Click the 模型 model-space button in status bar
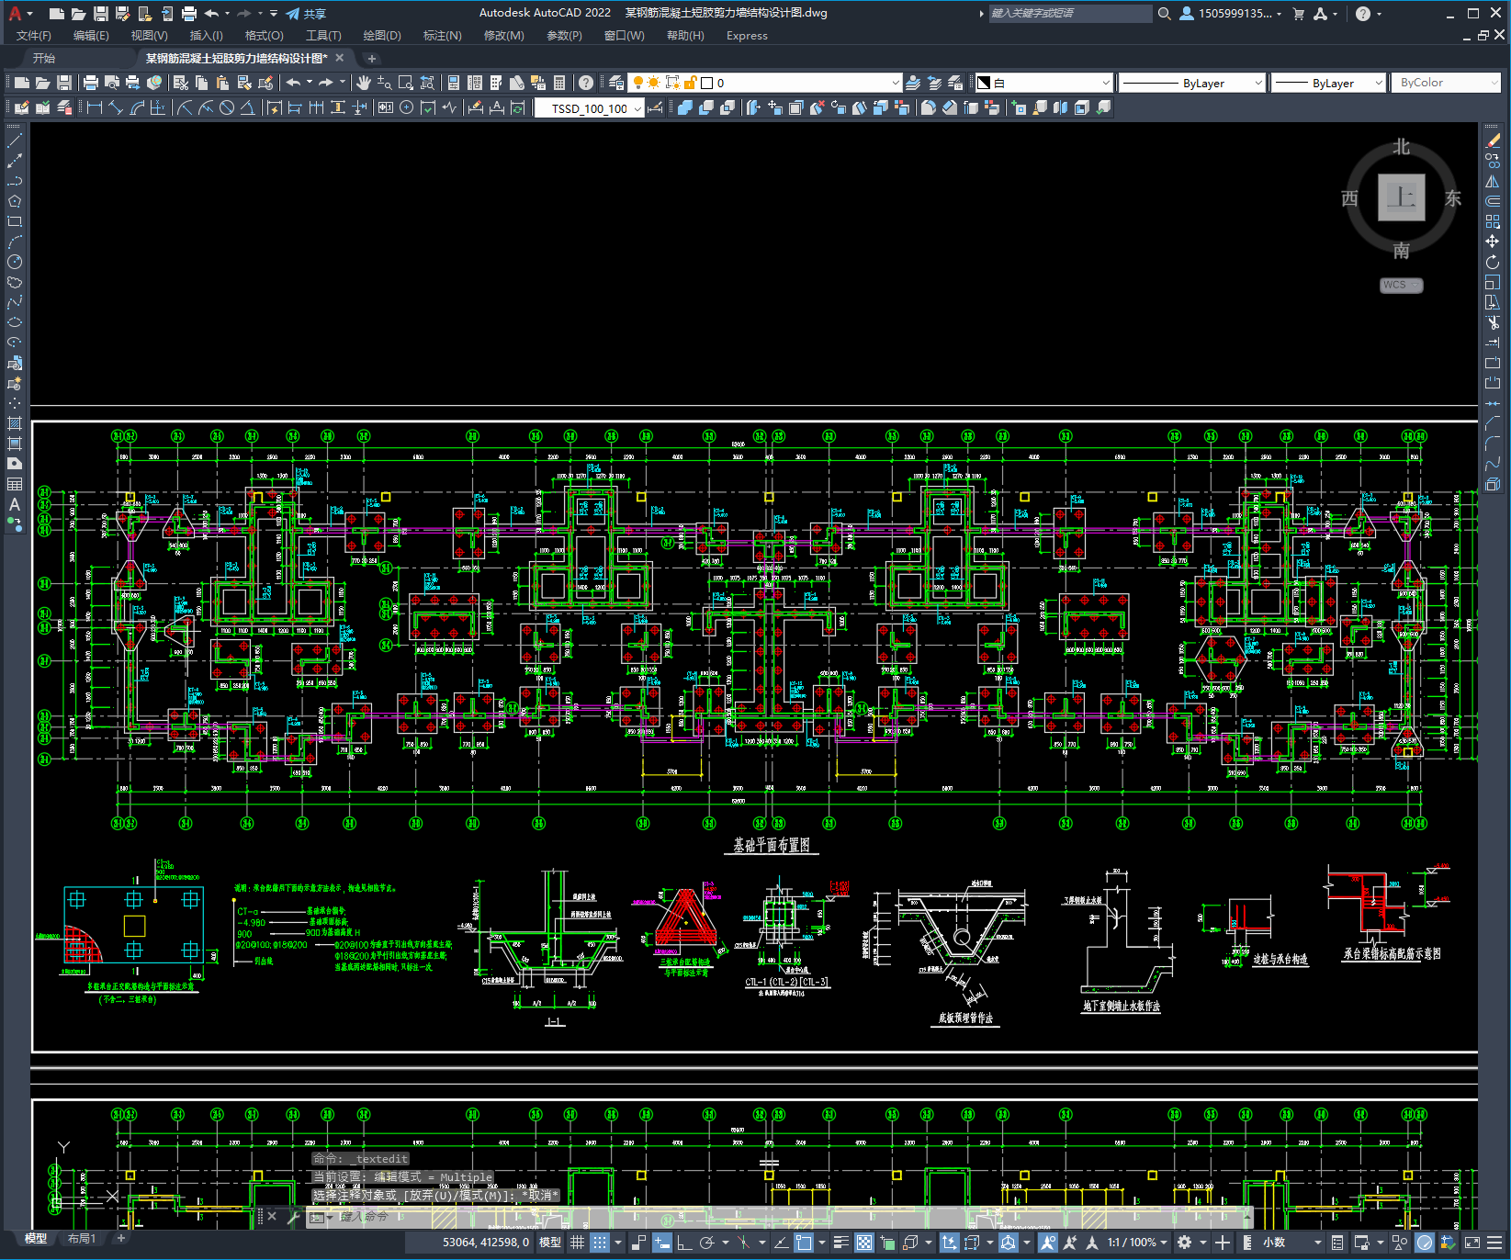 point(550,1243)
